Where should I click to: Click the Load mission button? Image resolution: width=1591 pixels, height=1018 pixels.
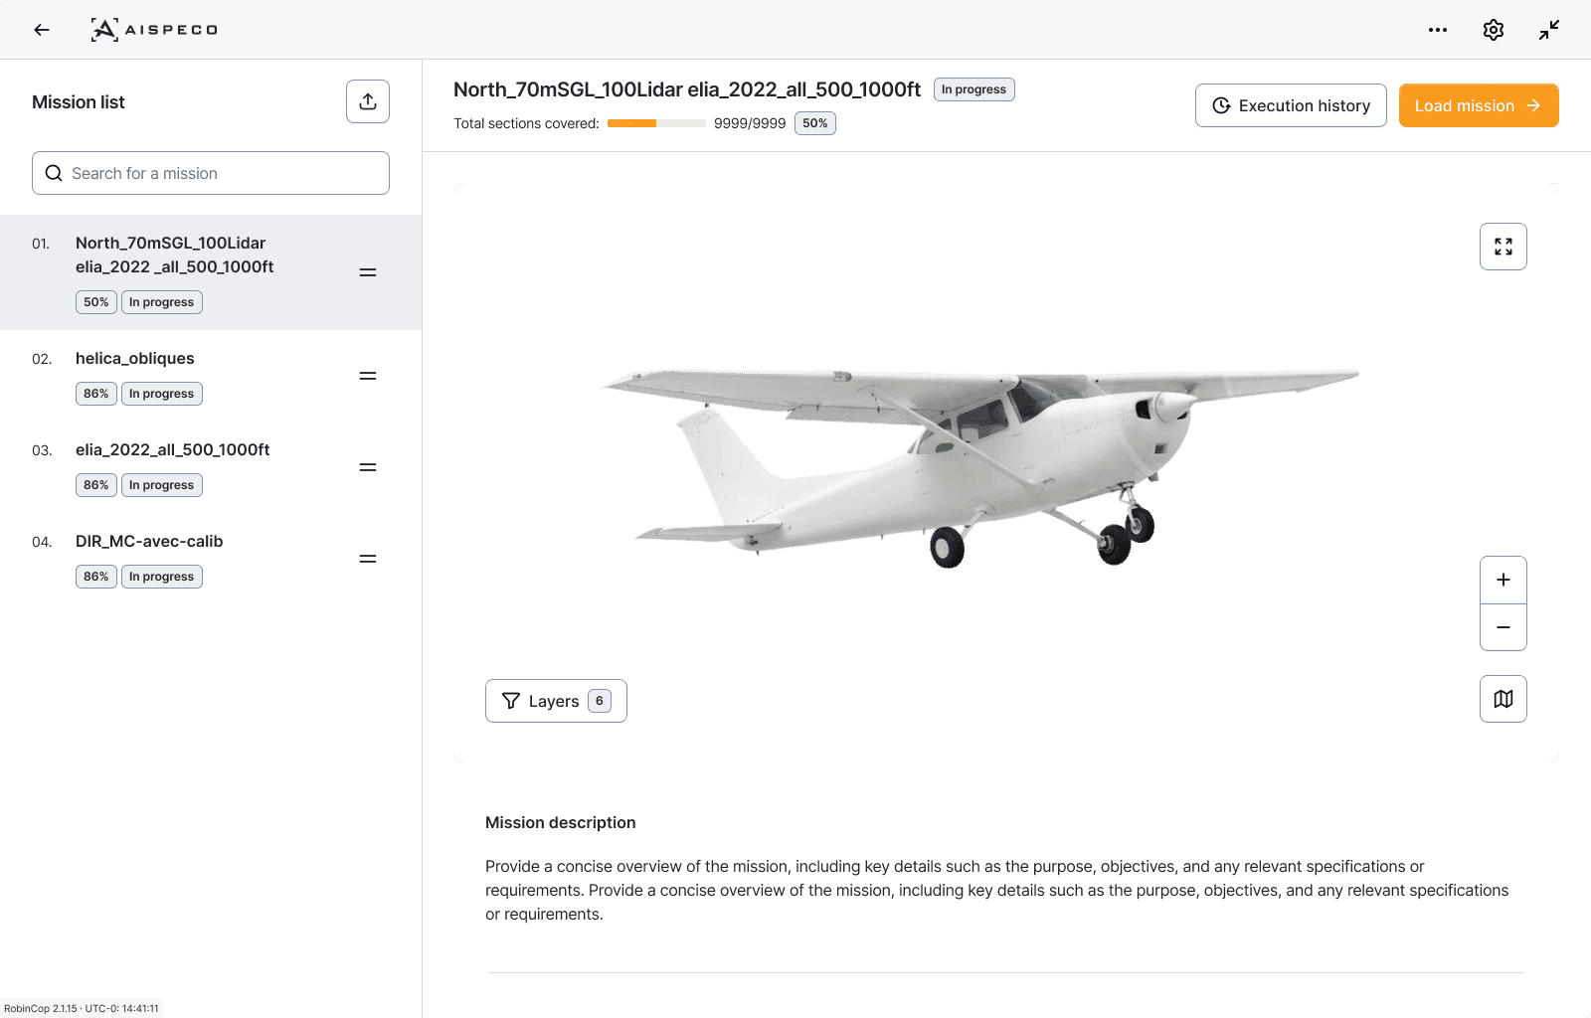click(x=1479, y=105)
